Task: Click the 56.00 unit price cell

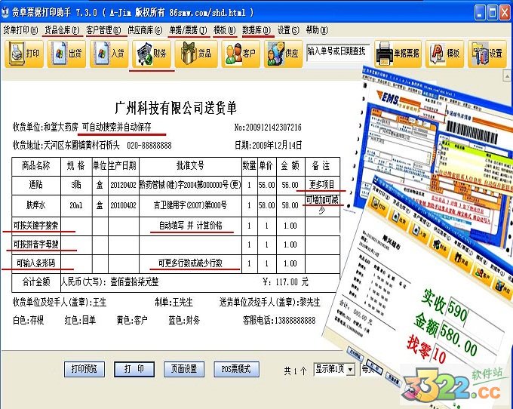Action: pyautogui.click(x=266, y=185)
